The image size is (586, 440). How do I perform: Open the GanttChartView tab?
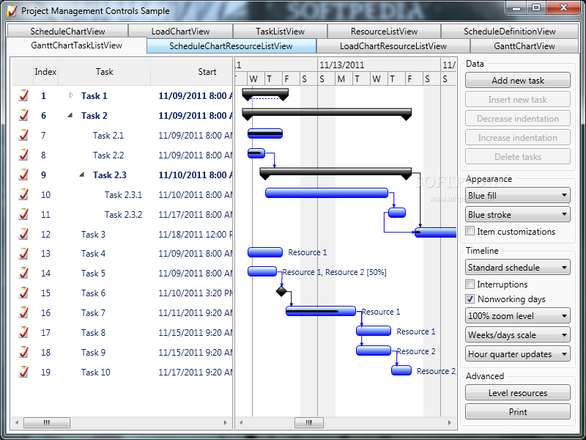click(x=524, y=46)
